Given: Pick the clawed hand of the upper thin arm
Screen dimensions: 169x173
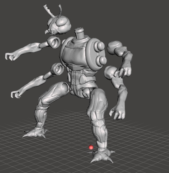Looking at the screenshot, I should 10,56.
